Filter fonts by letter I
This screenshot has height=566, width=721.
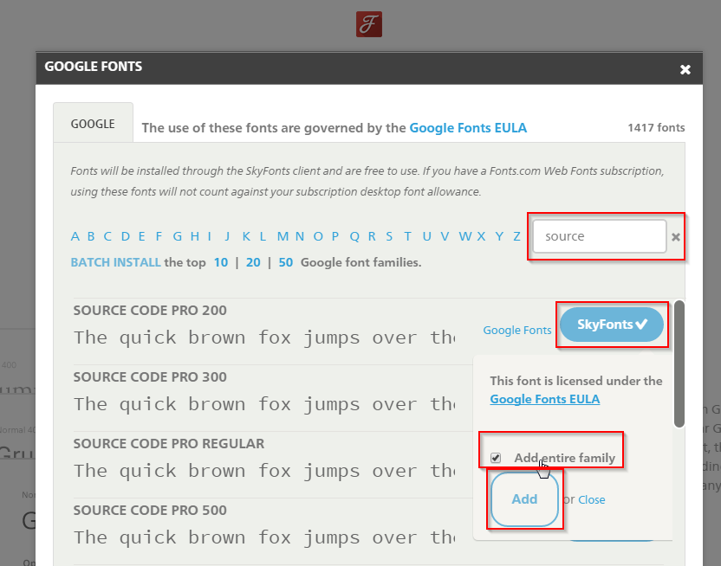point(209,236)
